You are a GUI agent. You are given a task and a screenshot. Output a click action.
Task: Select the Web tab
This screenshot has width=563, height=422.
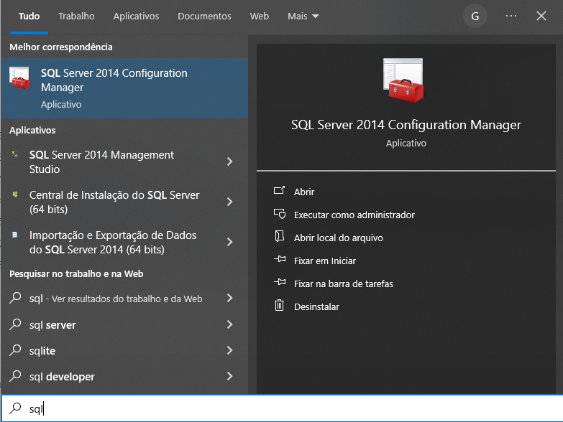point(260,16)
